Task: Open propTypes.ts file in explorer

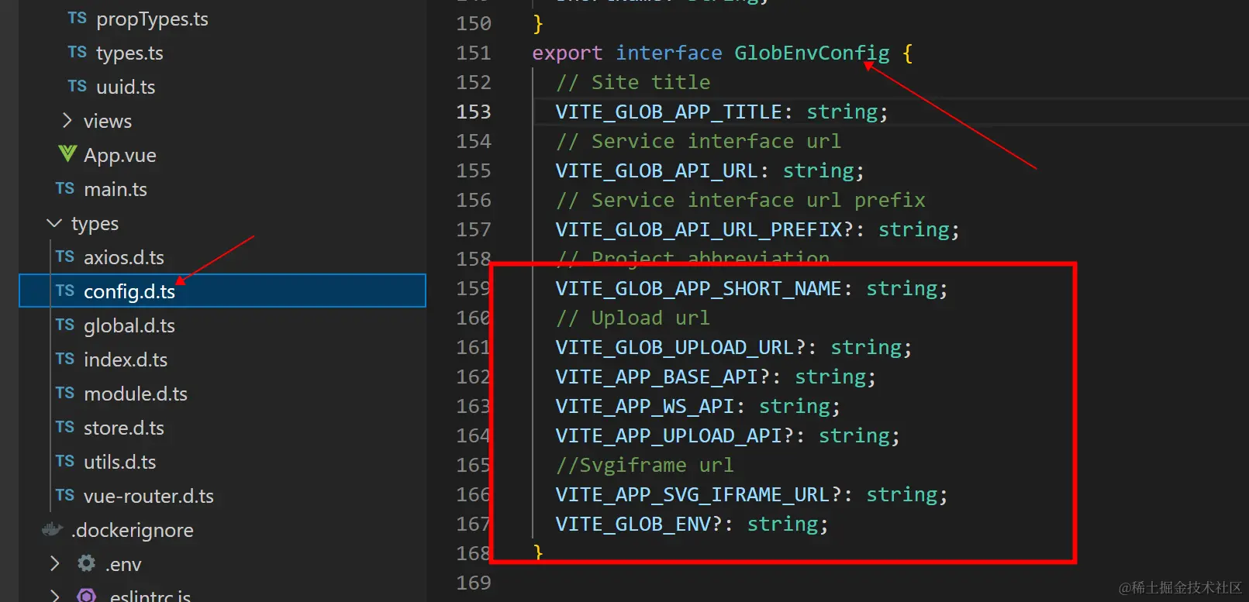Action: [152, 19]
